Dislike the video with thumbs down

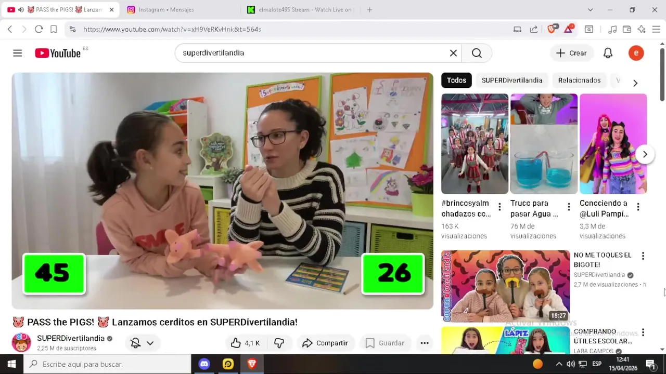coord(279,343)
